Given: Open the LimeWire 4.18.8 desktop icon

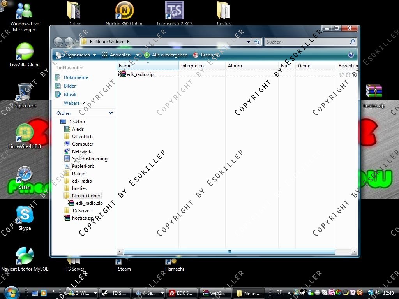Looking at the screenshot, I should tap(25, 134).
